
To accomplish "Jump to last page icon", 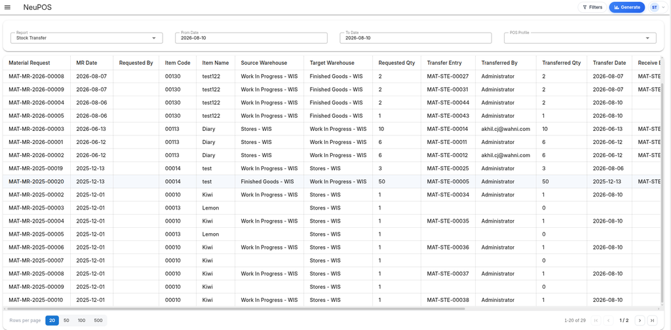I will 652,320.
